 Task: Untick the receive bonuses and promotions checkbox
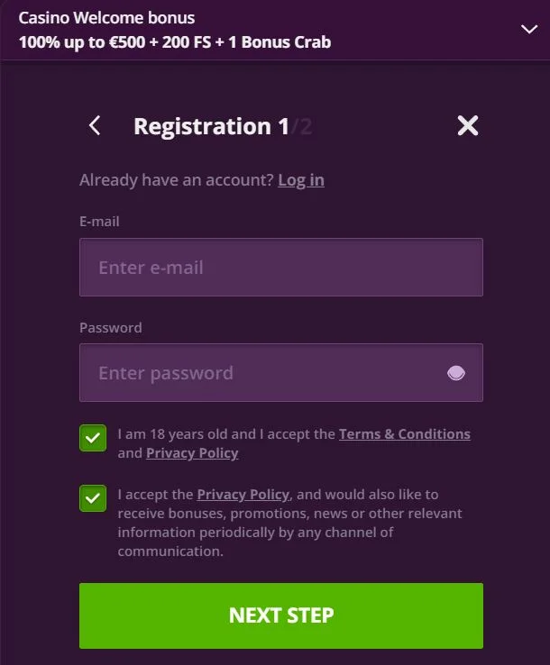click(x=93, y=498)
